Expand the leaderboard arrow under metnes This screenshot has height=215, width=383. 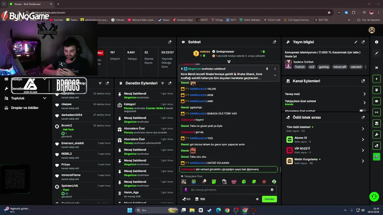click(229, 62)
